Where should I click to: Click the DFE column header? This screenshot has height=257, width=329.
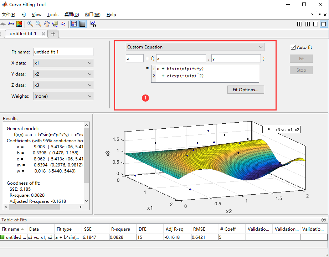click(x=150, y=229)
